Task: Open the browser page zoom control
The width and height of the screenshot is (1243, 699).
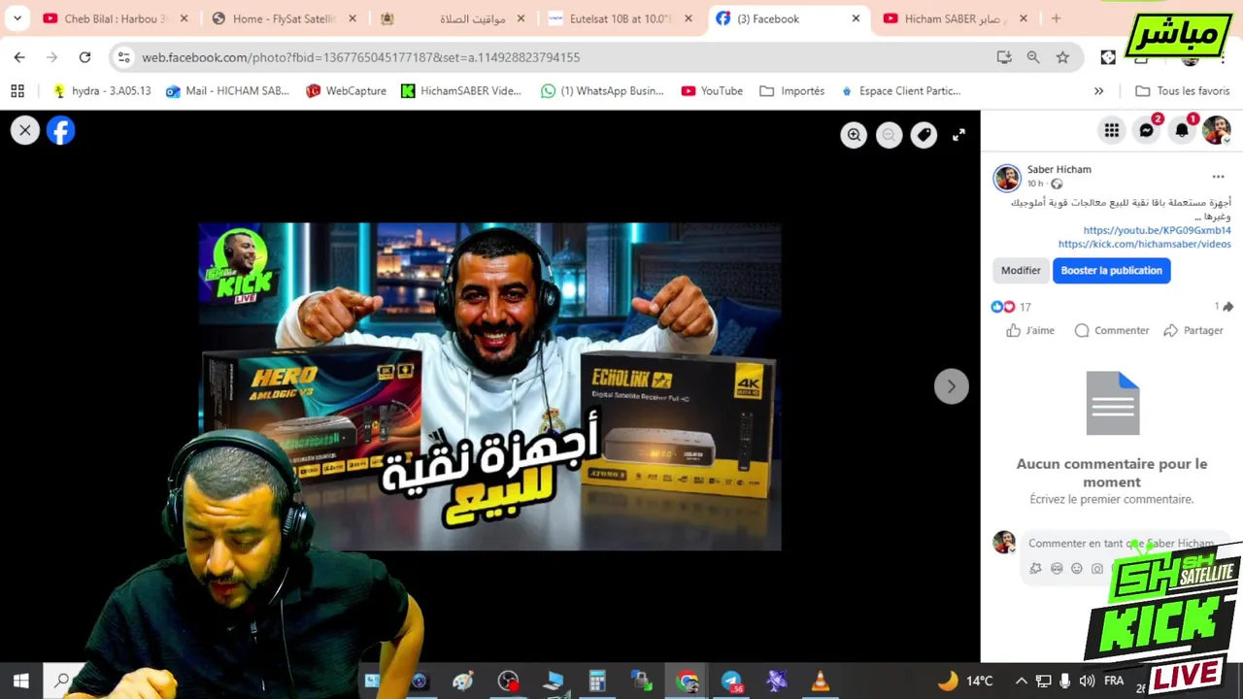Action: click(1033, 57)
